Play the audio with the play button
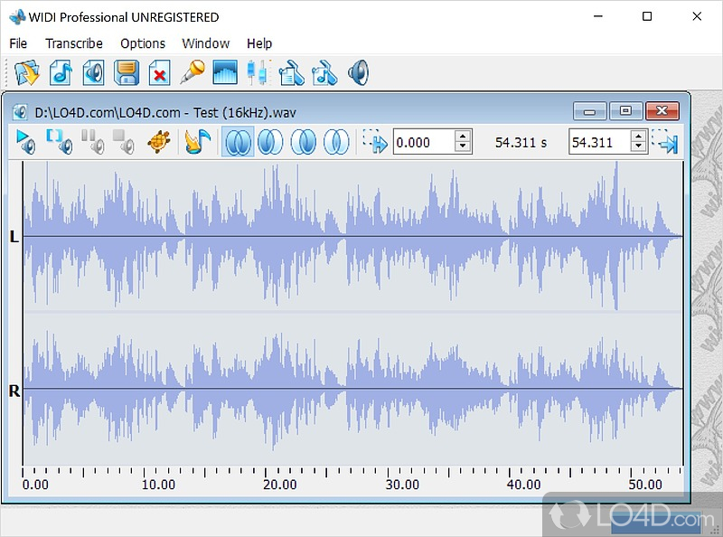Image resolution: width=723 pixels, height=537 pixels. 26,142
